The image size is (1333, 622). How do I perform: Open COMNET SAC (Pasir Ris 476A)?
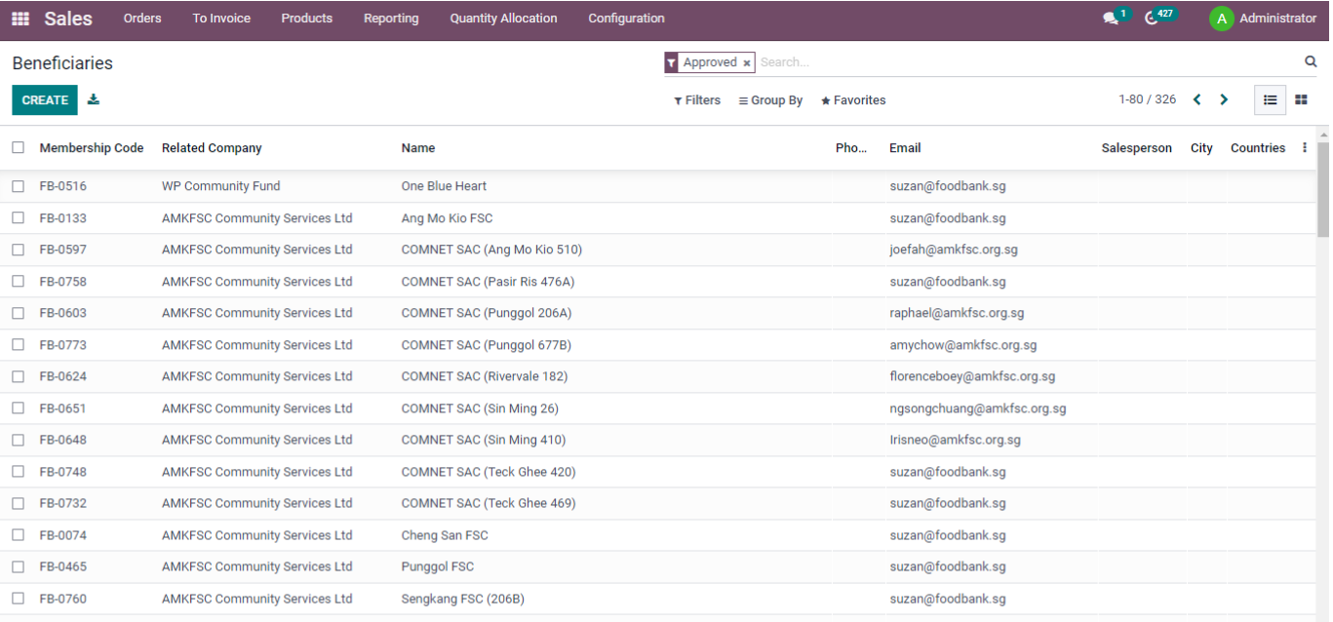[x=488, y=282]
